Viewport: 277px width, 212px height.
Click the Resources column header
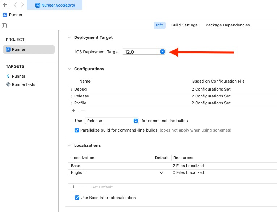[183, 158]
